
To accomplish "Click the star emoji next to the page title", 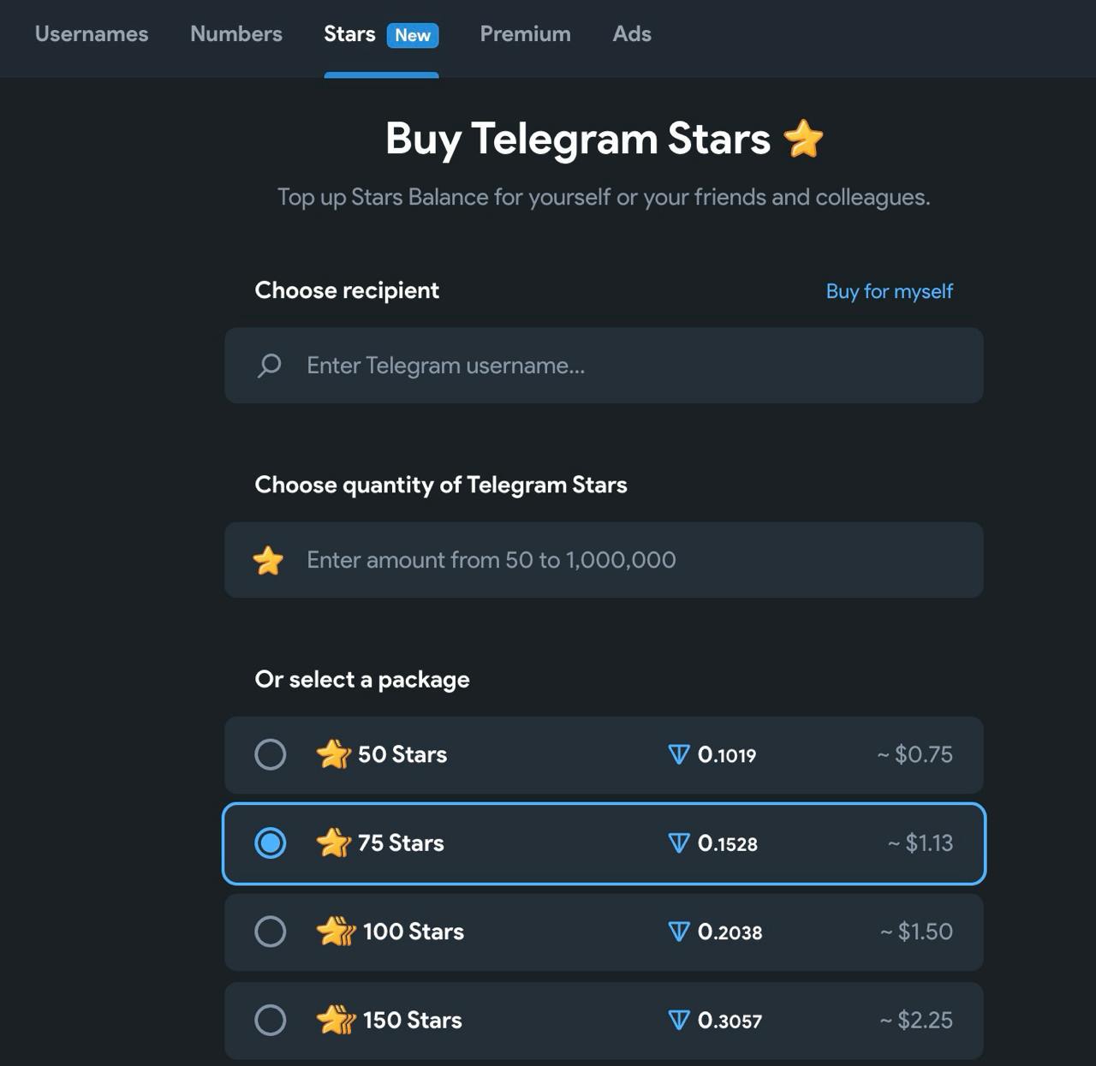I will [803, 139].
